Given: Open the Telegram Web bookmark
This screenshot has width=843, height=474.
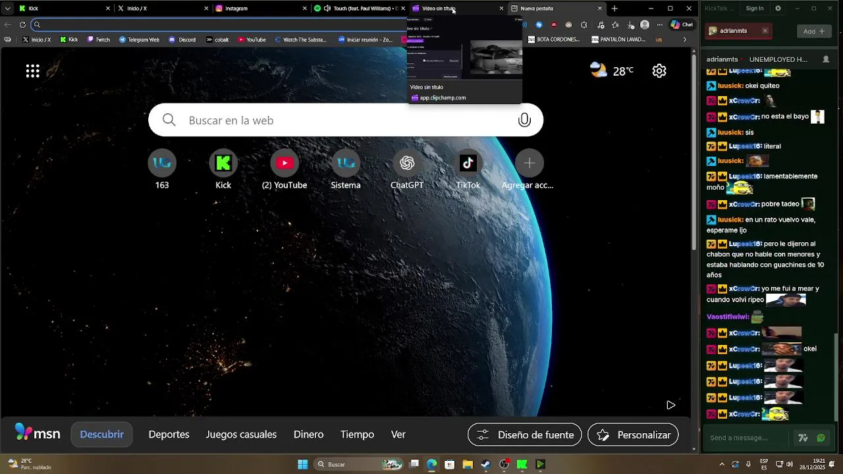Looking at the screenshot, I should [x=139, y=39].
